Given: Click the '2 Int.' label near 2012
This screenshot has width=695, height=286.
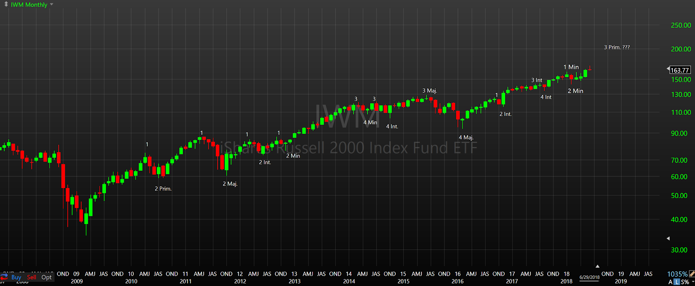Looking at the screenshot, I should tap(265, 162).
